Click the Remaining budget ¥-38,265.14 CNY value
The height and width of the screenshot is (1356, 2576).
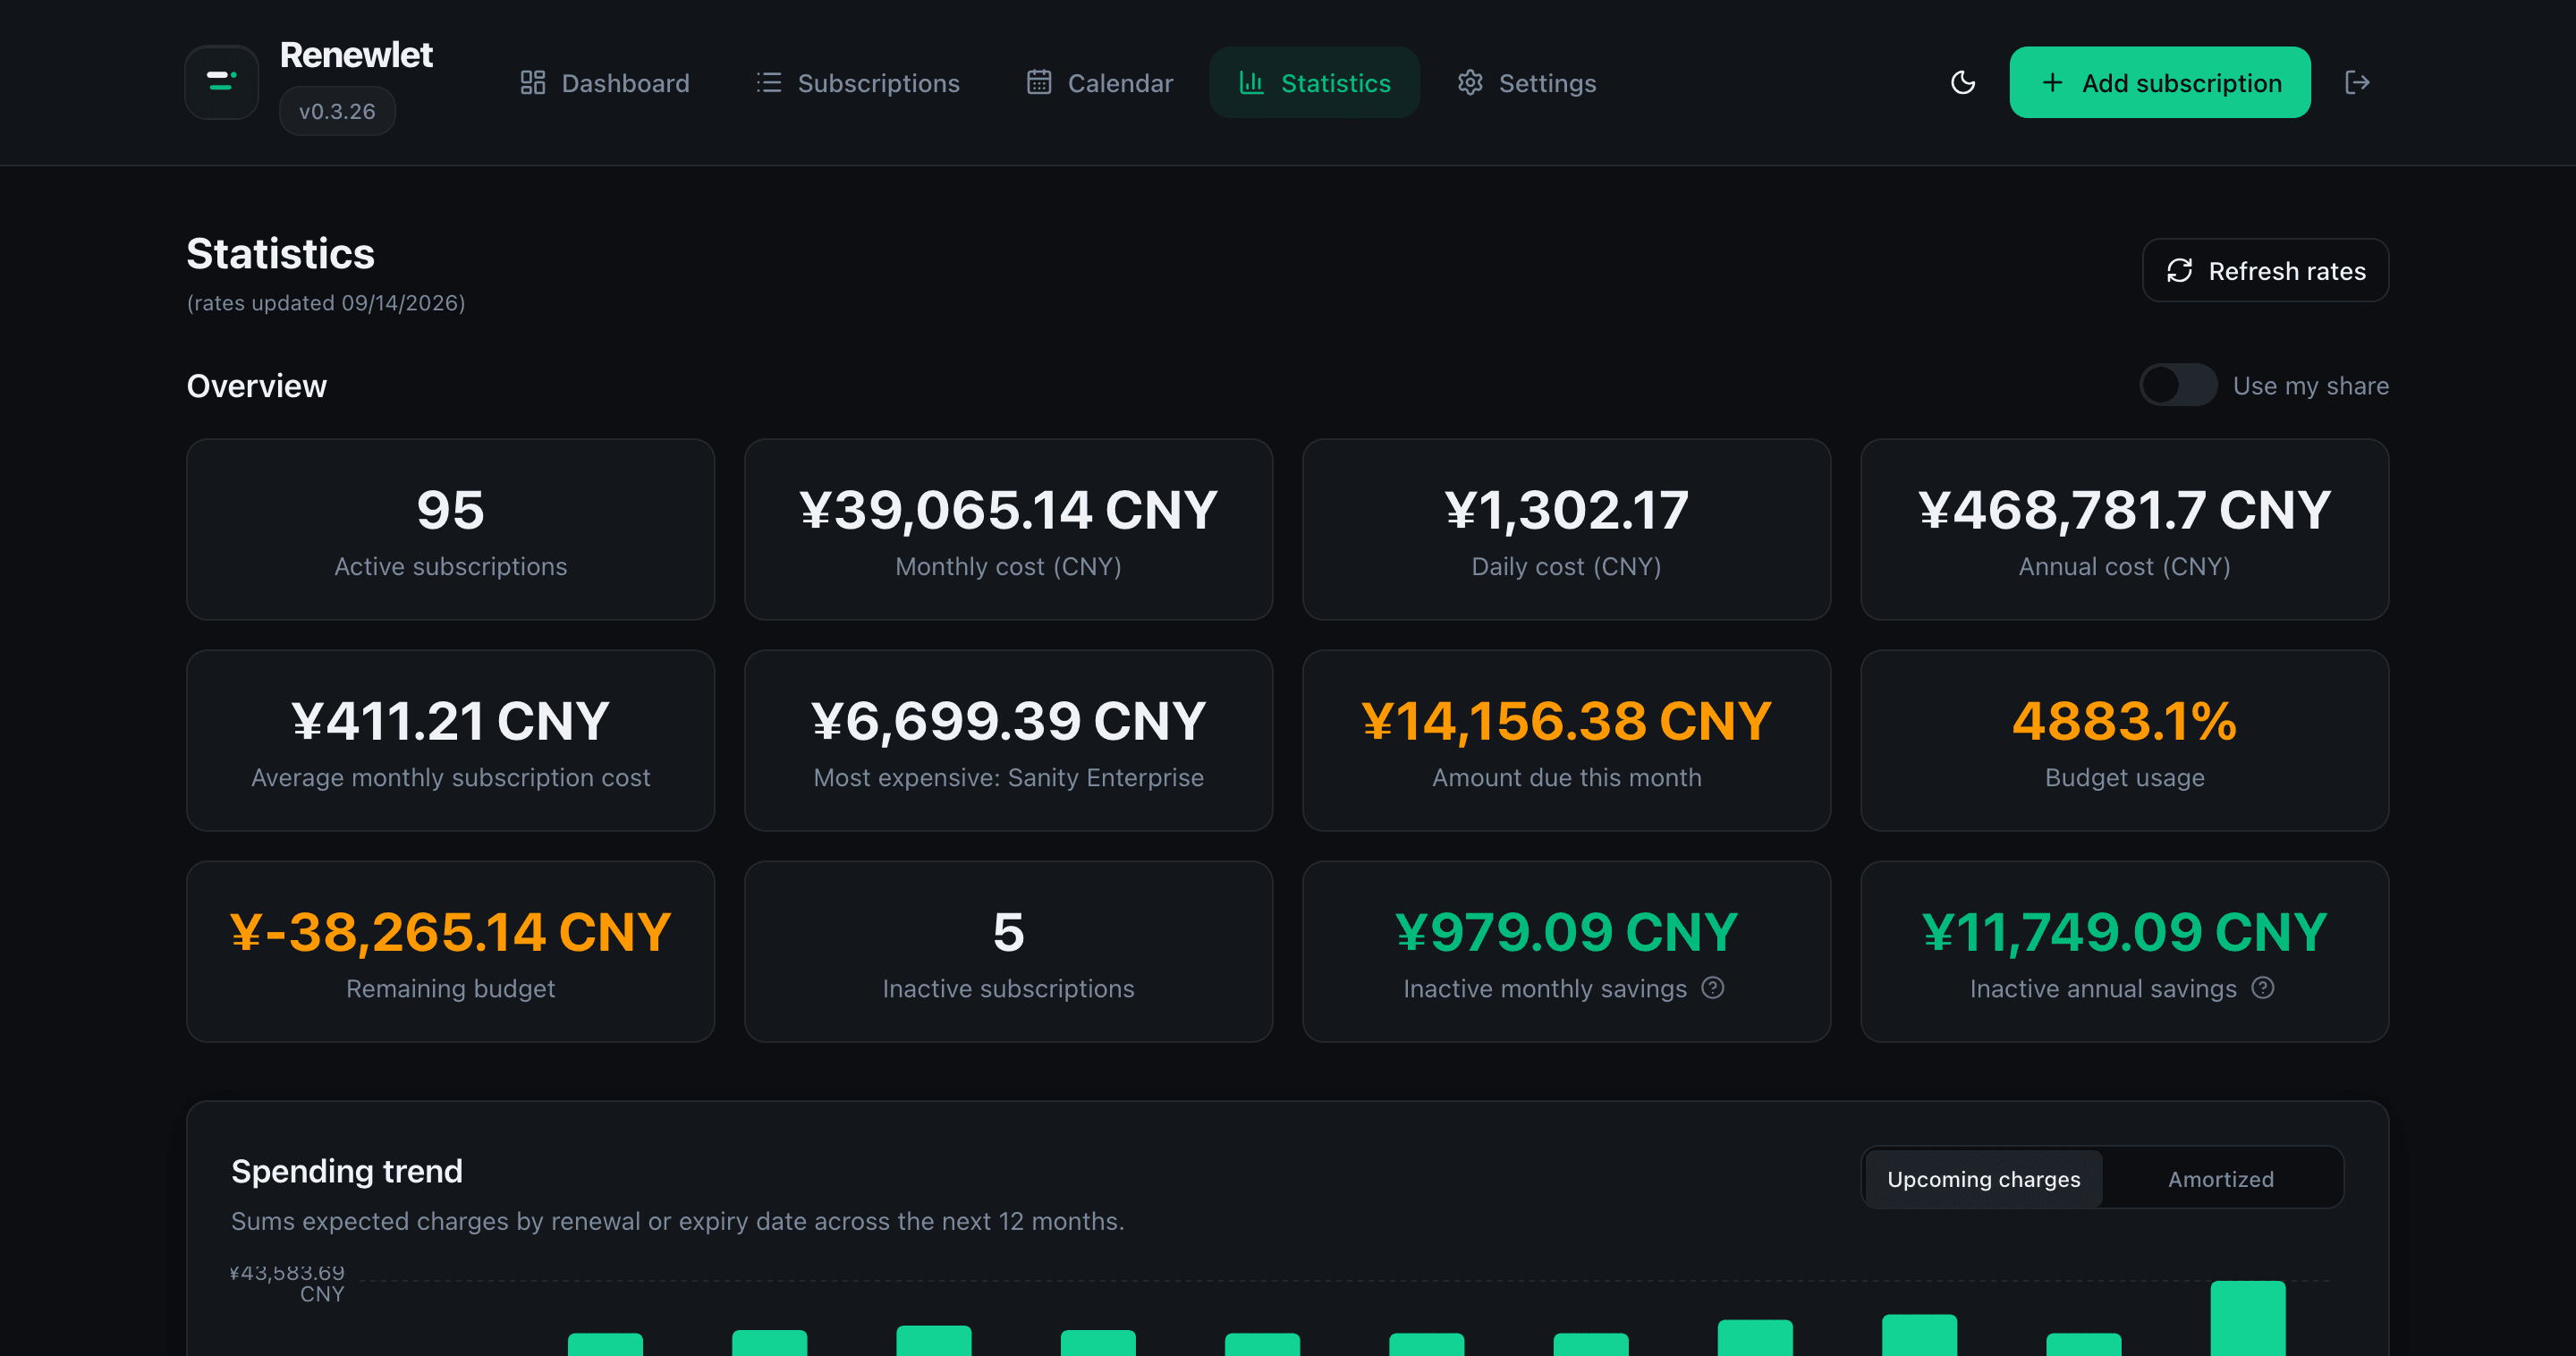point(450,932)
